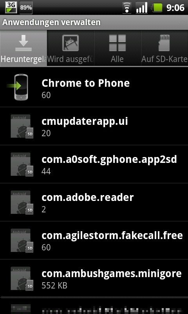Viewport: 188px width, 314px height.
Task: Tap the cmupdaterapp.ui SD card icon
Action: (22, 126)
